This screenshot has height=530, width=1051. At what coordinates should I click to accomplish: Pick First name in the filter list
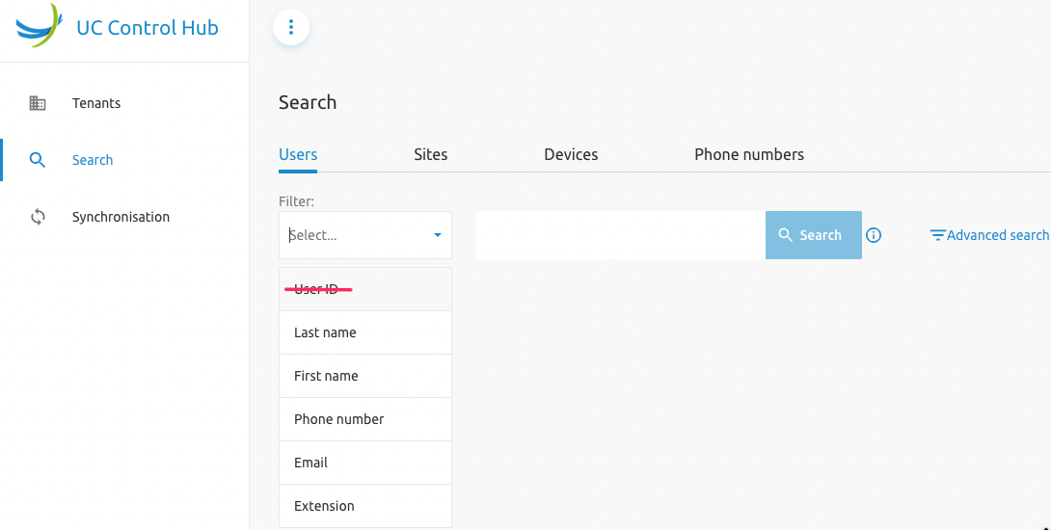[364, 376]
